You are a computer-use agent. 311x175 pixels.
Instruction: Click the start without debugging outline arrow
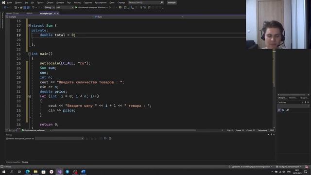[x=110, y=8]
